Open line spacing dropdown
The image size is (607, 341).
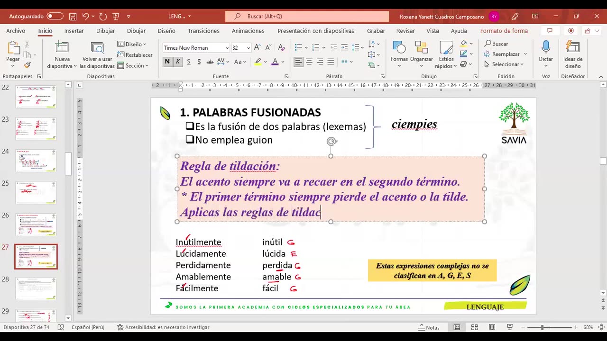(x=358, y=47)
